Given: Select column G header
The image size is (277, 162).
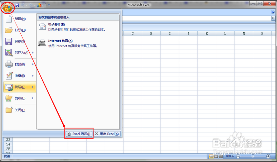Looking at the screenshot, I should click(x=133, y=34).
